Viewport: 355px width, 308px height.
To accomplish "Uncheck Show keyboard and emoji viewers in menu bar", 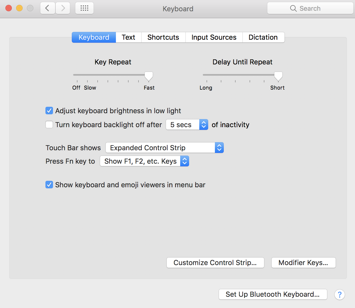I will tap(49, 185).
